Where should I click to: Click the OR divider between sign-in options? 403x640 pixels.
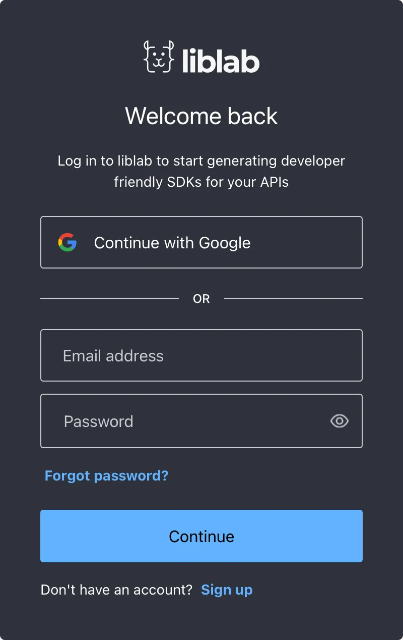click(x=201, y=298)
